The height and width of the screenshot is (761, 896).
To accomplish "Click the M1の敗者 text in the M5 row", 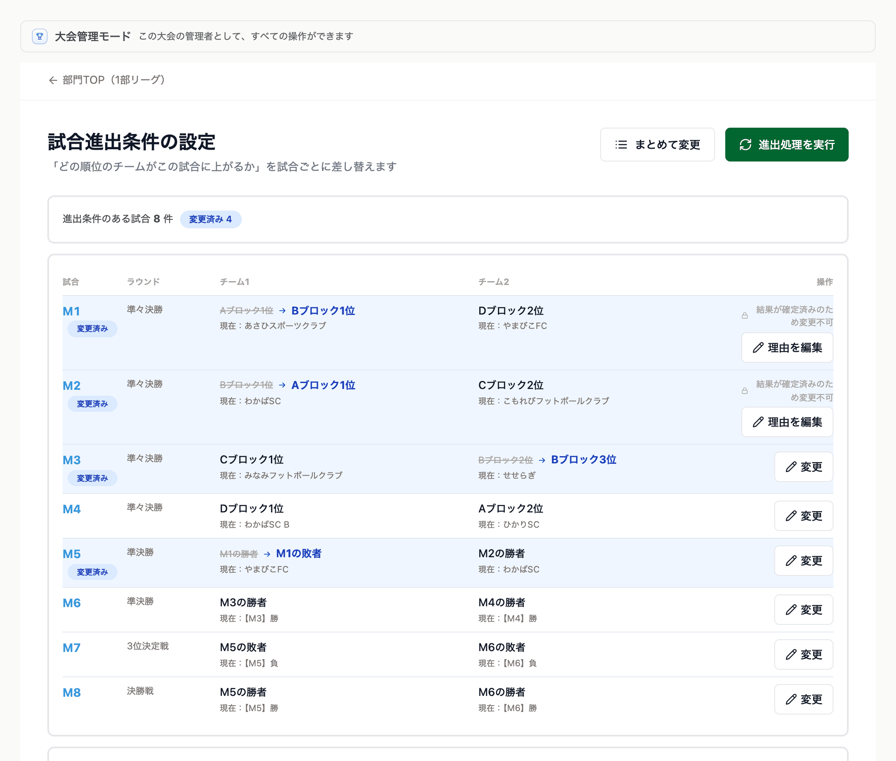I will click(299, 553).
